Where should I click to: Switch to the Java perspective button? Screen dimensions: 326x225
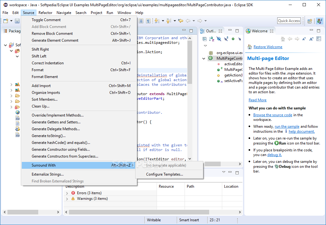click(x=319, y=21)
